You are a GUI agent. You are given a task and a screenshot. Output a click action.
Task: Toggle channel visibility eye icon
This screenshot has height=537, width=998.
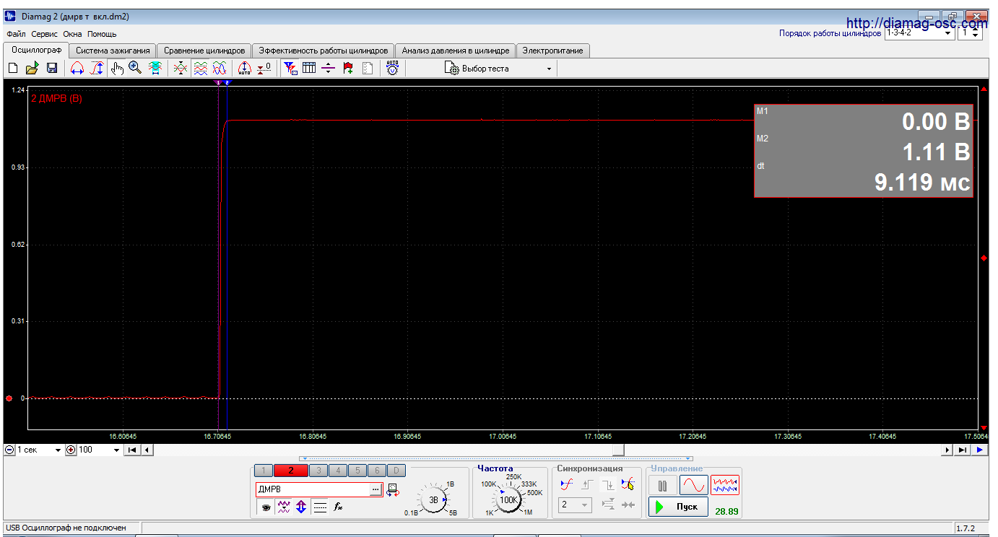[266, 507]
